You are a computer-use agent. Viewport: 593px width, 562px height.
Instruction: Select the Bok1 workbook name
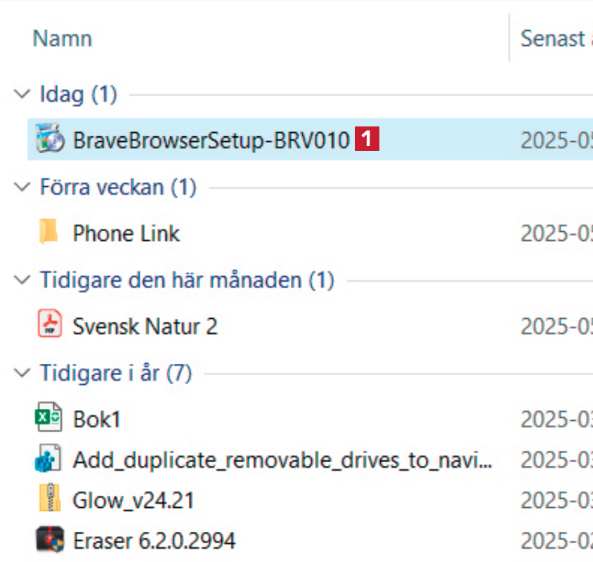[x=97, y=419]
